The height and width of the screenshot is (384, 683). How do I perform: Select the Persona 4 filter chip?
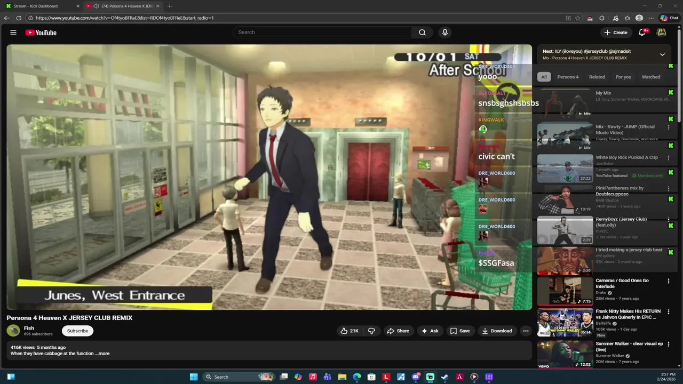(x=568, y=77)
